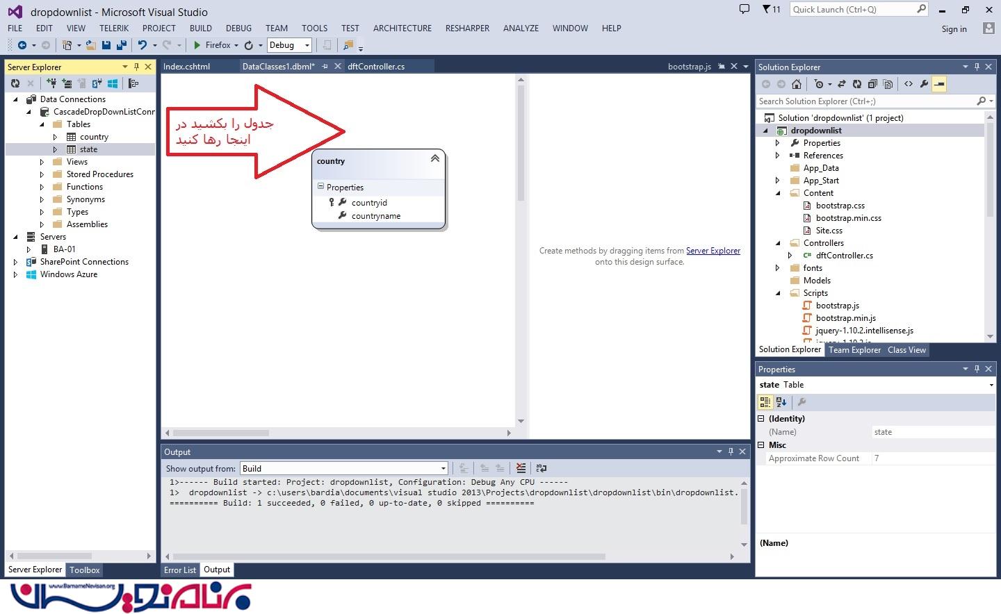Viewport: 1001px width, 614px height.
Task: Expand the Views folder in Server Explorer
Action: point(42,162)
